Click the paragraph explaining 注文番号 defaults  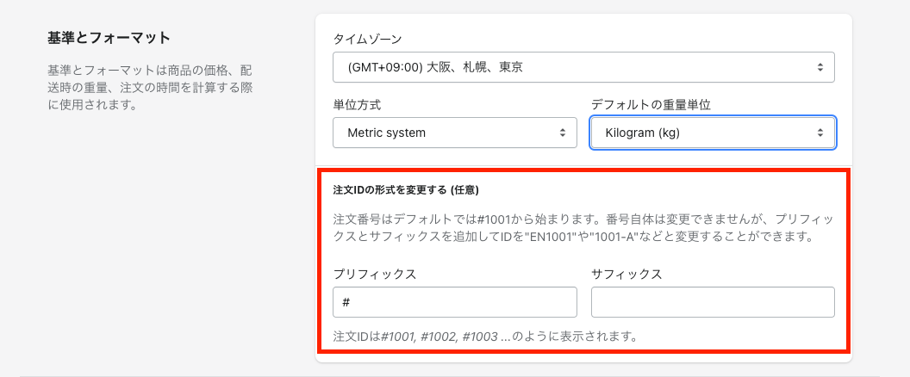coord(574,228)
